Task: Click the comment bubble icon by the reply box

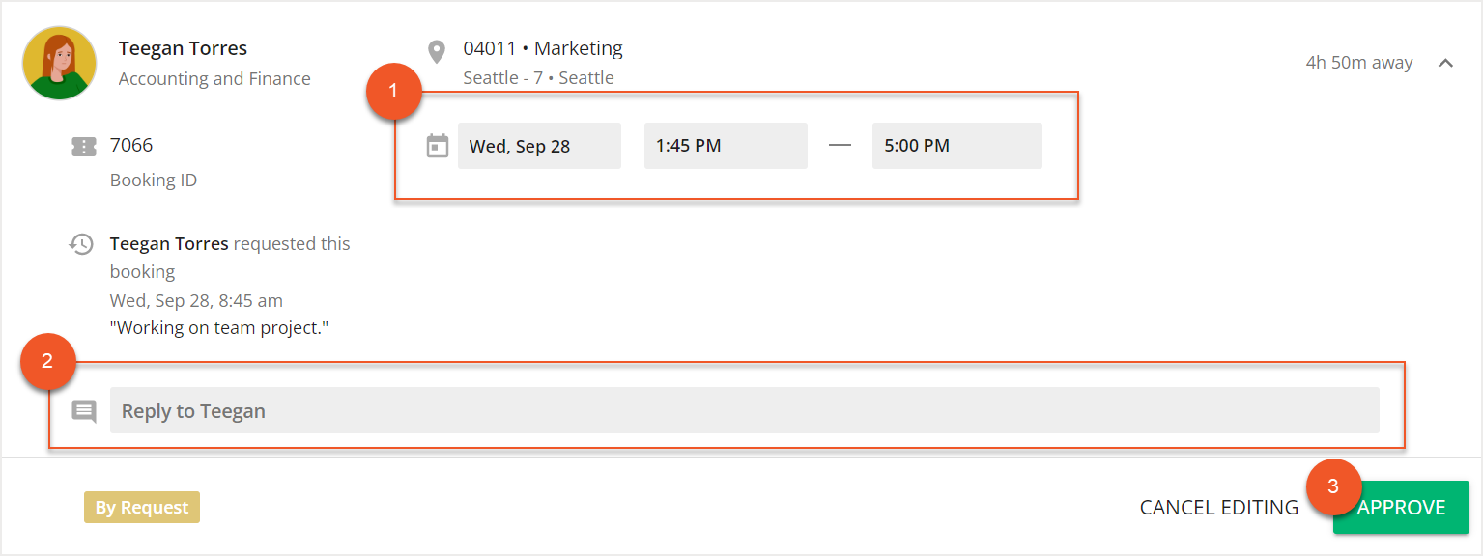Action: coord(84,410)
